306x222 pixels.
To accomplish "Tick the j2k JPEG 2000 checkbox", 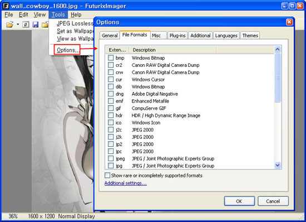I will pos(111,137).
